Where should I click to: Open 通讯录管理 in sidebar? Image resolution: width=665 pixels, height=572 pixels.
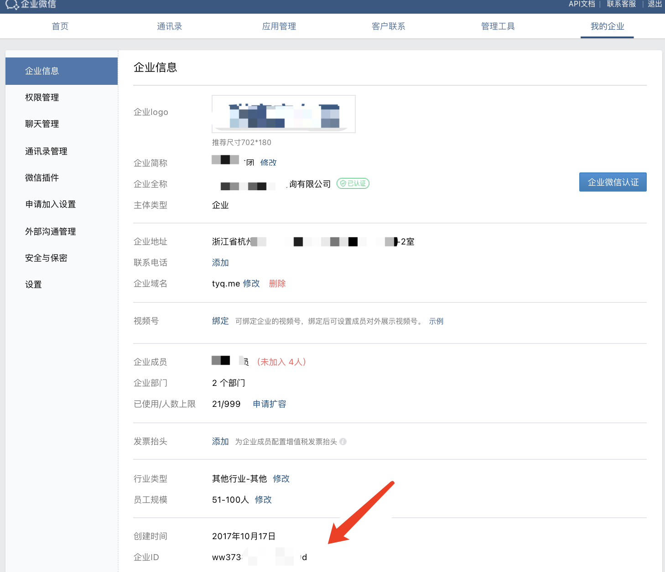point(46,151)
